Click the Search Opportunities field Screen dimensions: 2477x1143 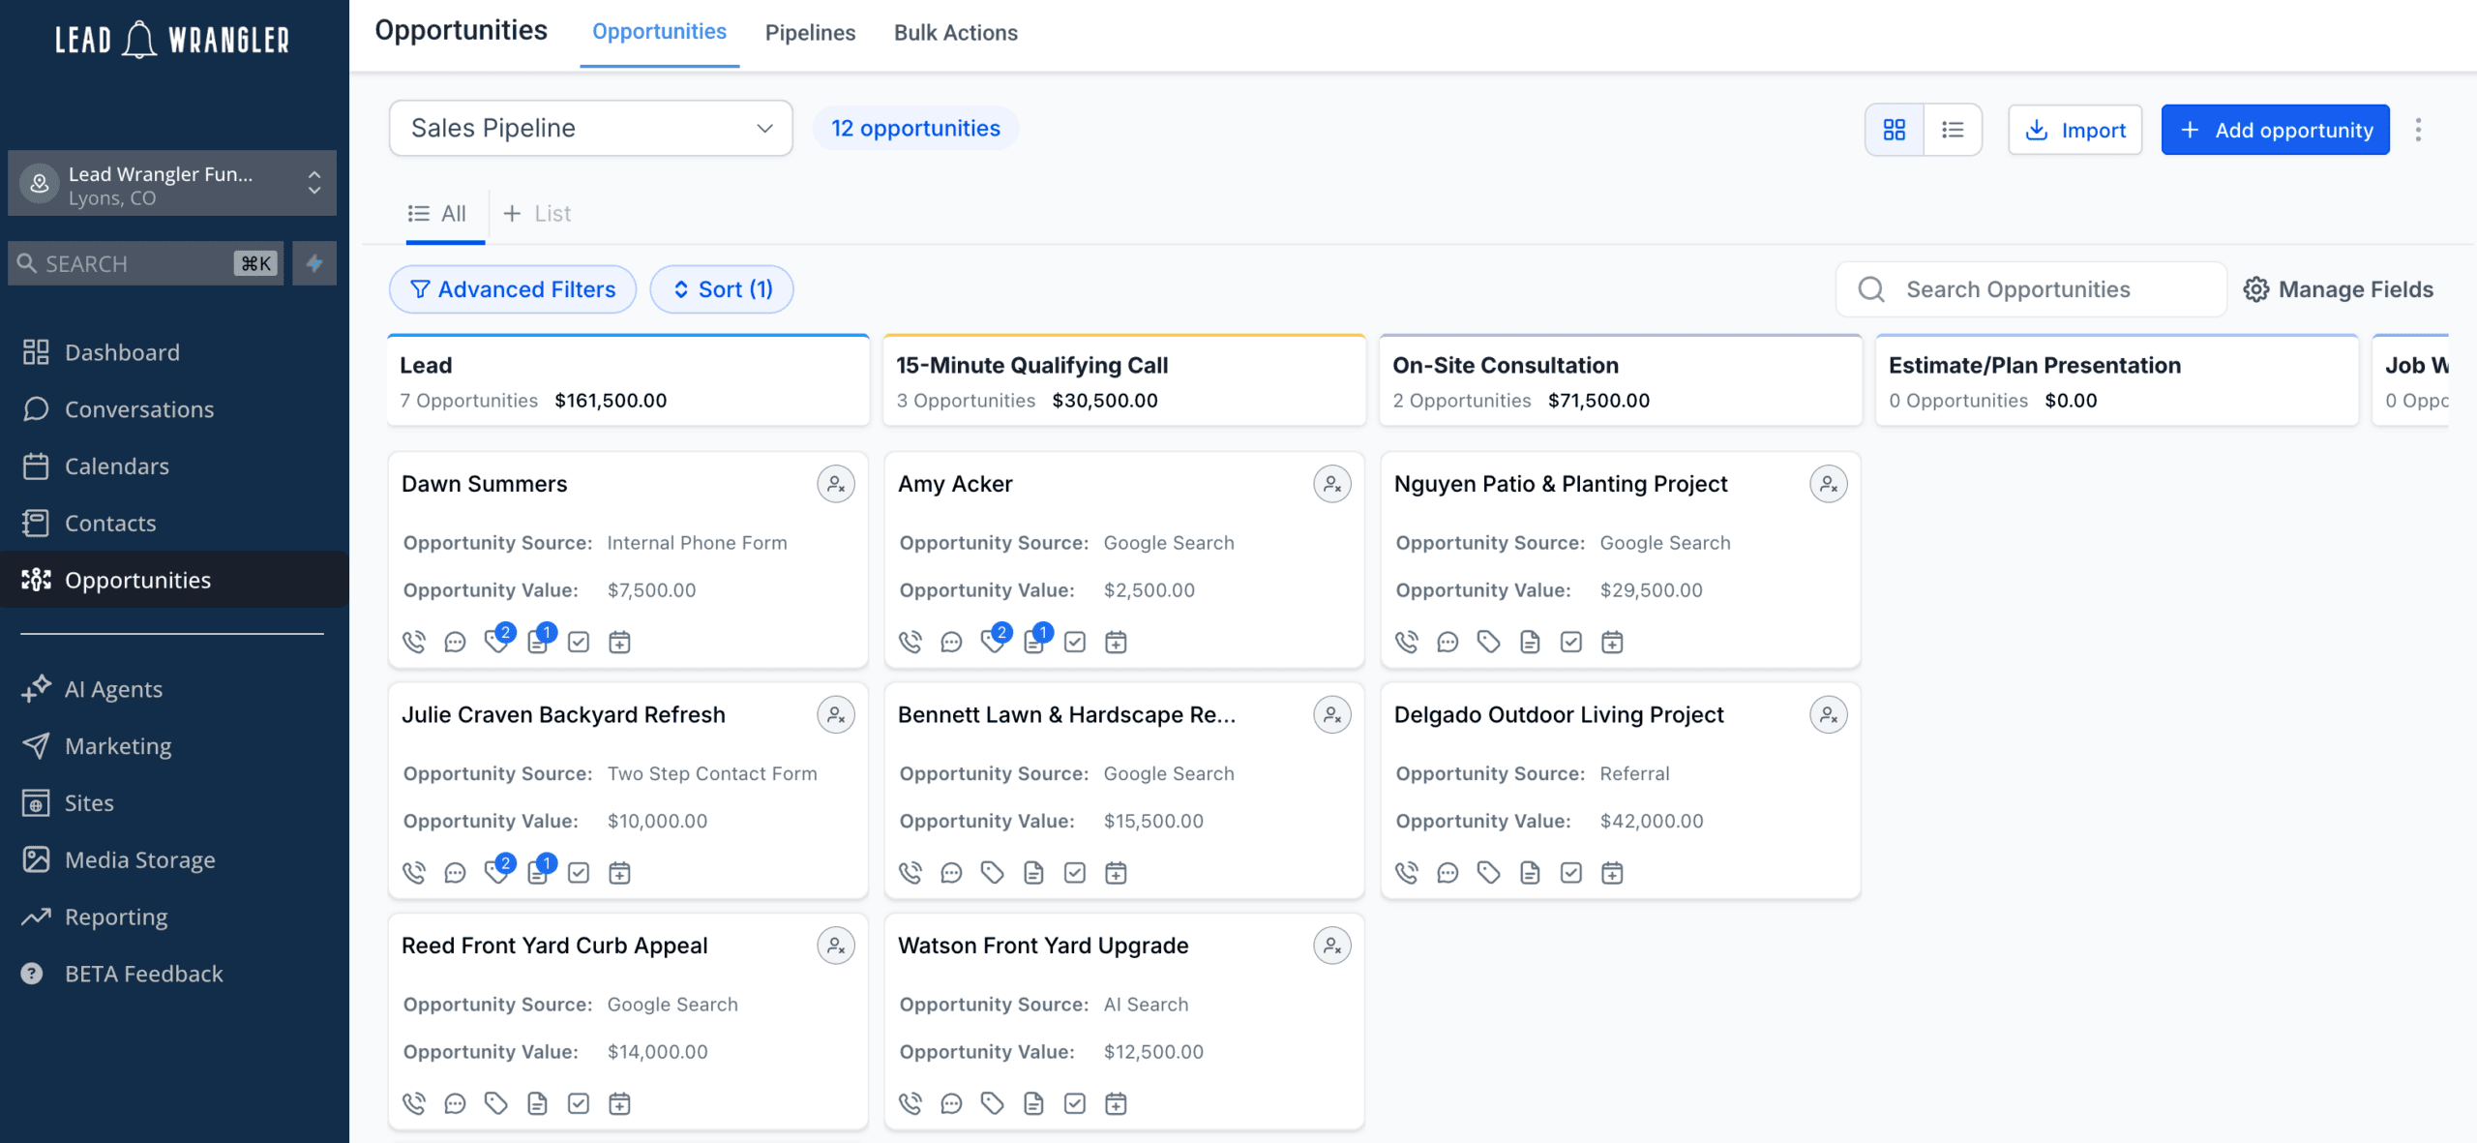[x=2032, y=289]
